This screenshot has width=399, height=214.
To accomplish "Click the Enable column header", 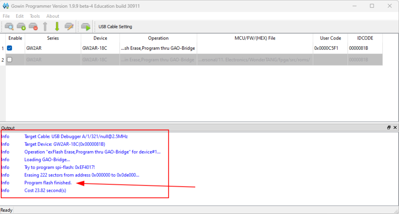I will click(x=15, y=38).
